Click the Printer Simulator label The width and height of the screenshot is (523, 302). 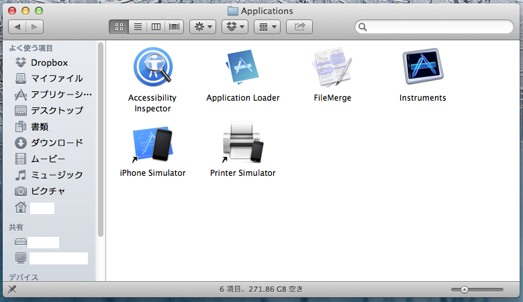pos(243,172)
